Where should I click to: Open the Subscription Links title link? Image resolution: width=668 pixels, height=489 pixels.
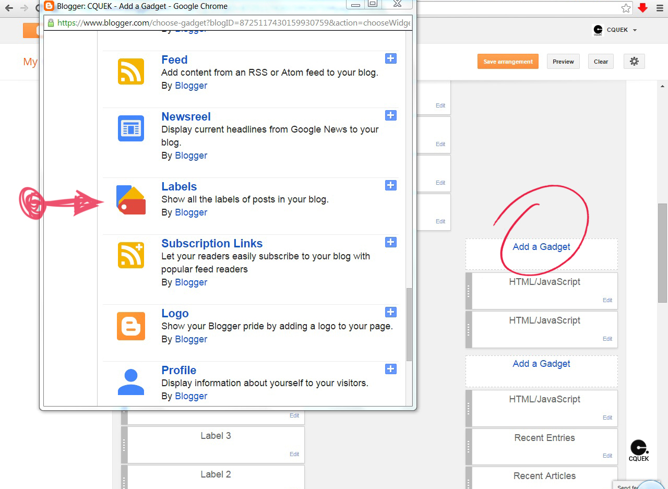click(x=212, y=244)
